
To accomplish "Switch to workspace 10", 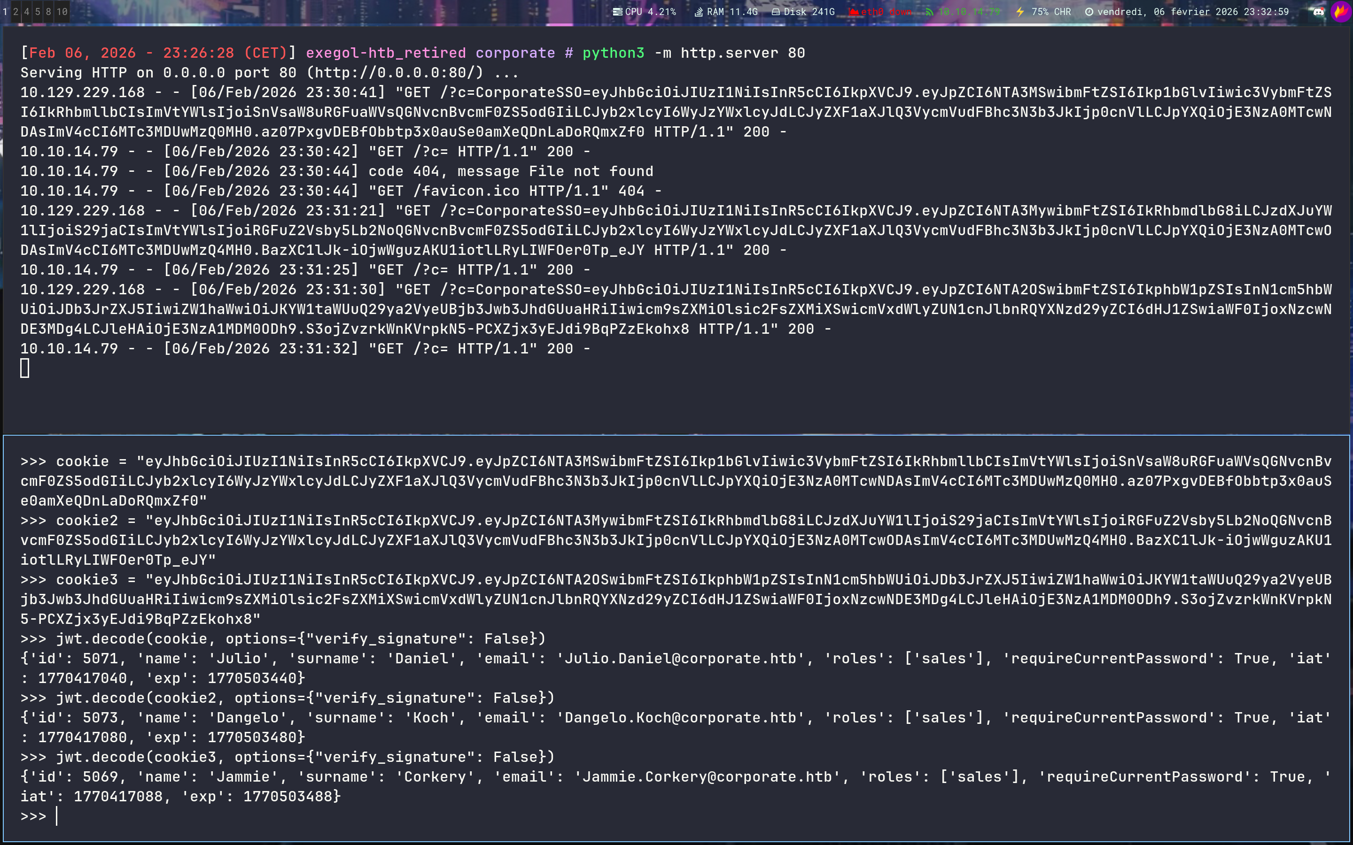I will 62,12.
